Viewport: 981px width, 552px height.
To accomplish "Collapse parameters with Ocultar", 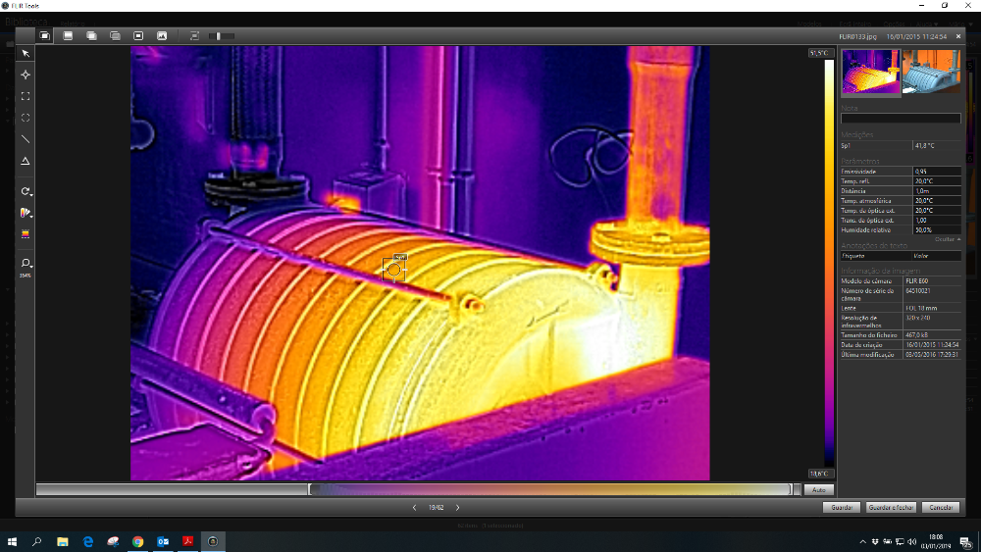I will (x=946, y=239).
